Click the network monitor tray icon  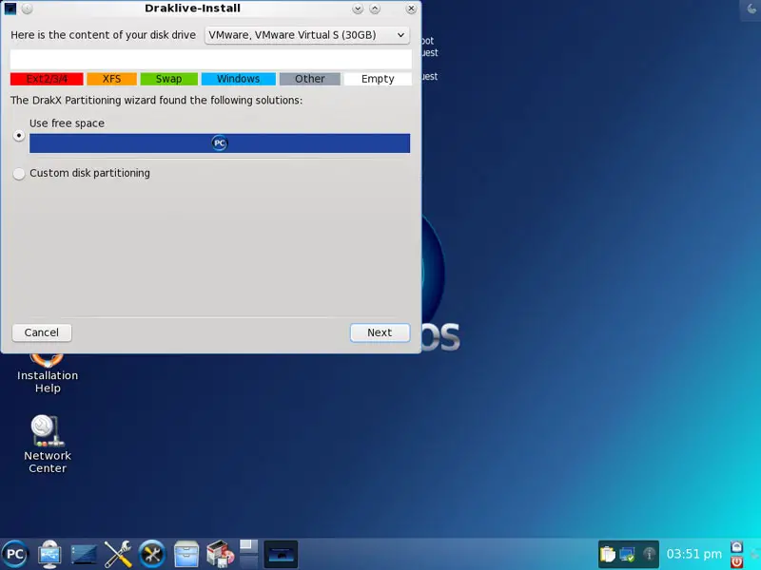(628, 554)
